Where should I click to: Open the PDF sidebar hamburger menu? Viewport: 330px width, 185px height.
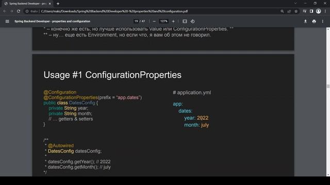pos(7,22)
